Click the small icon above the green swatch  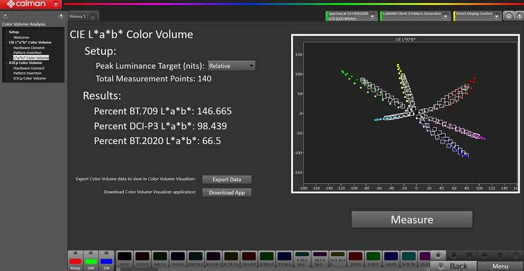(91, 254)
